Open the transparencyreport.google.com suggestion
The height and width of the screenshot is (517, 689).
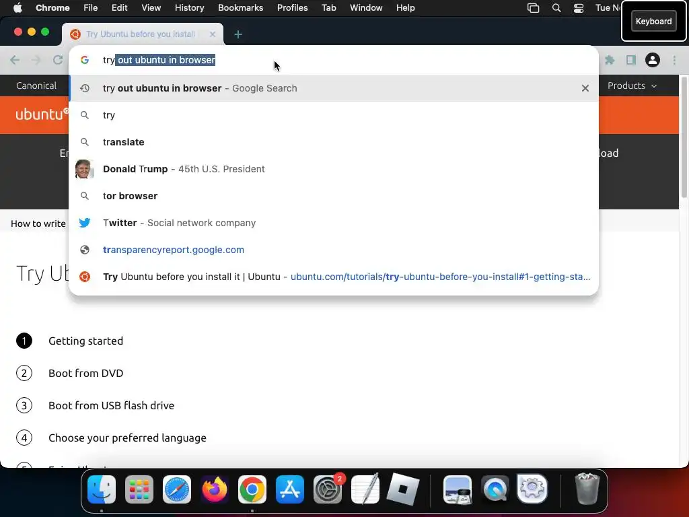click(x=334, y=250)
